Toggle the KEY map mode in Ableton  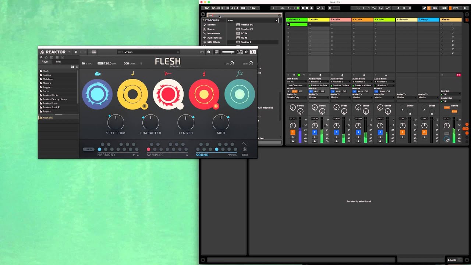tap(435, 8)
